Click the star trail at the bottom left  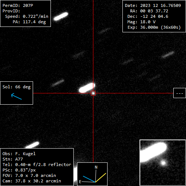point(32,145)
